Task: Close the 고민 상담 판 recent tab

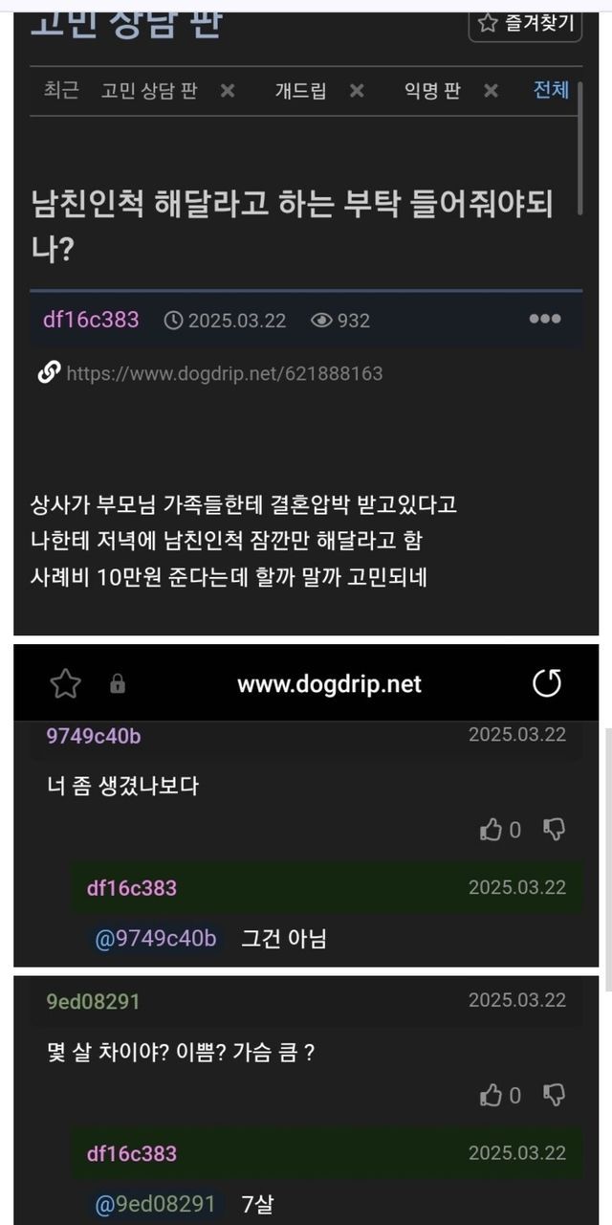Action: [228, 91]
